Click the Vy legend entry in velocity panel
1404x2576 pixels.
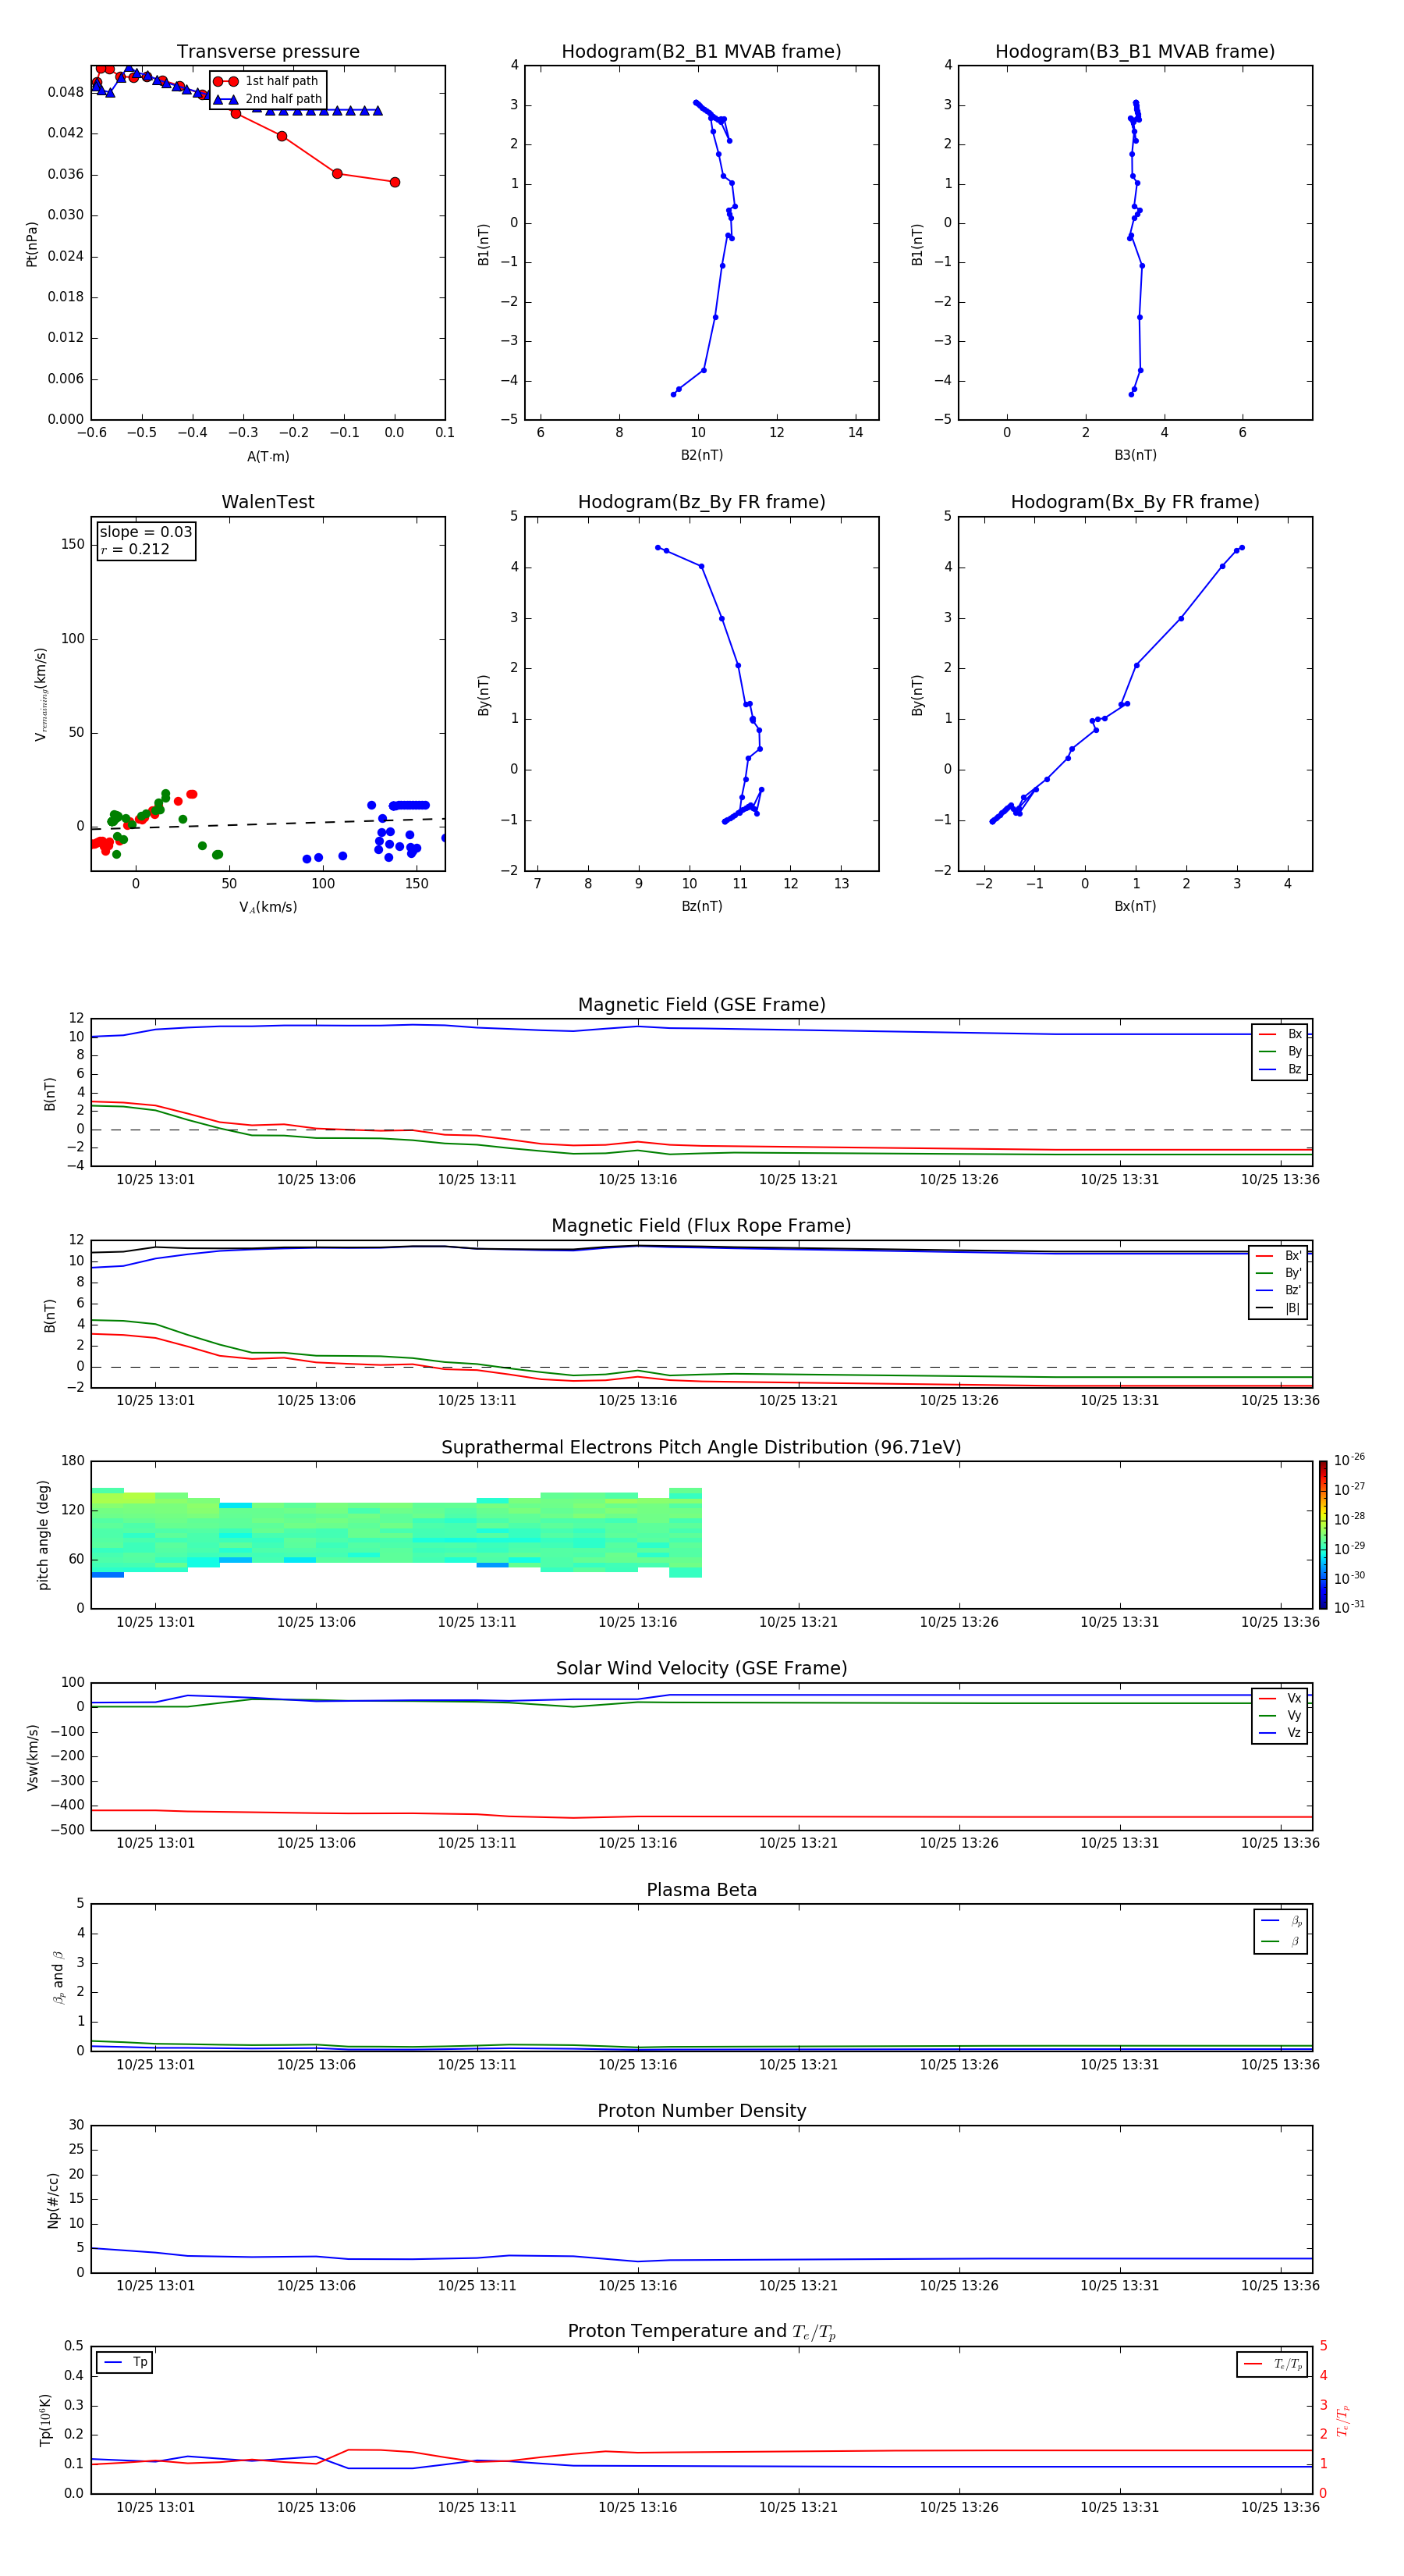click(1280, 1715)
